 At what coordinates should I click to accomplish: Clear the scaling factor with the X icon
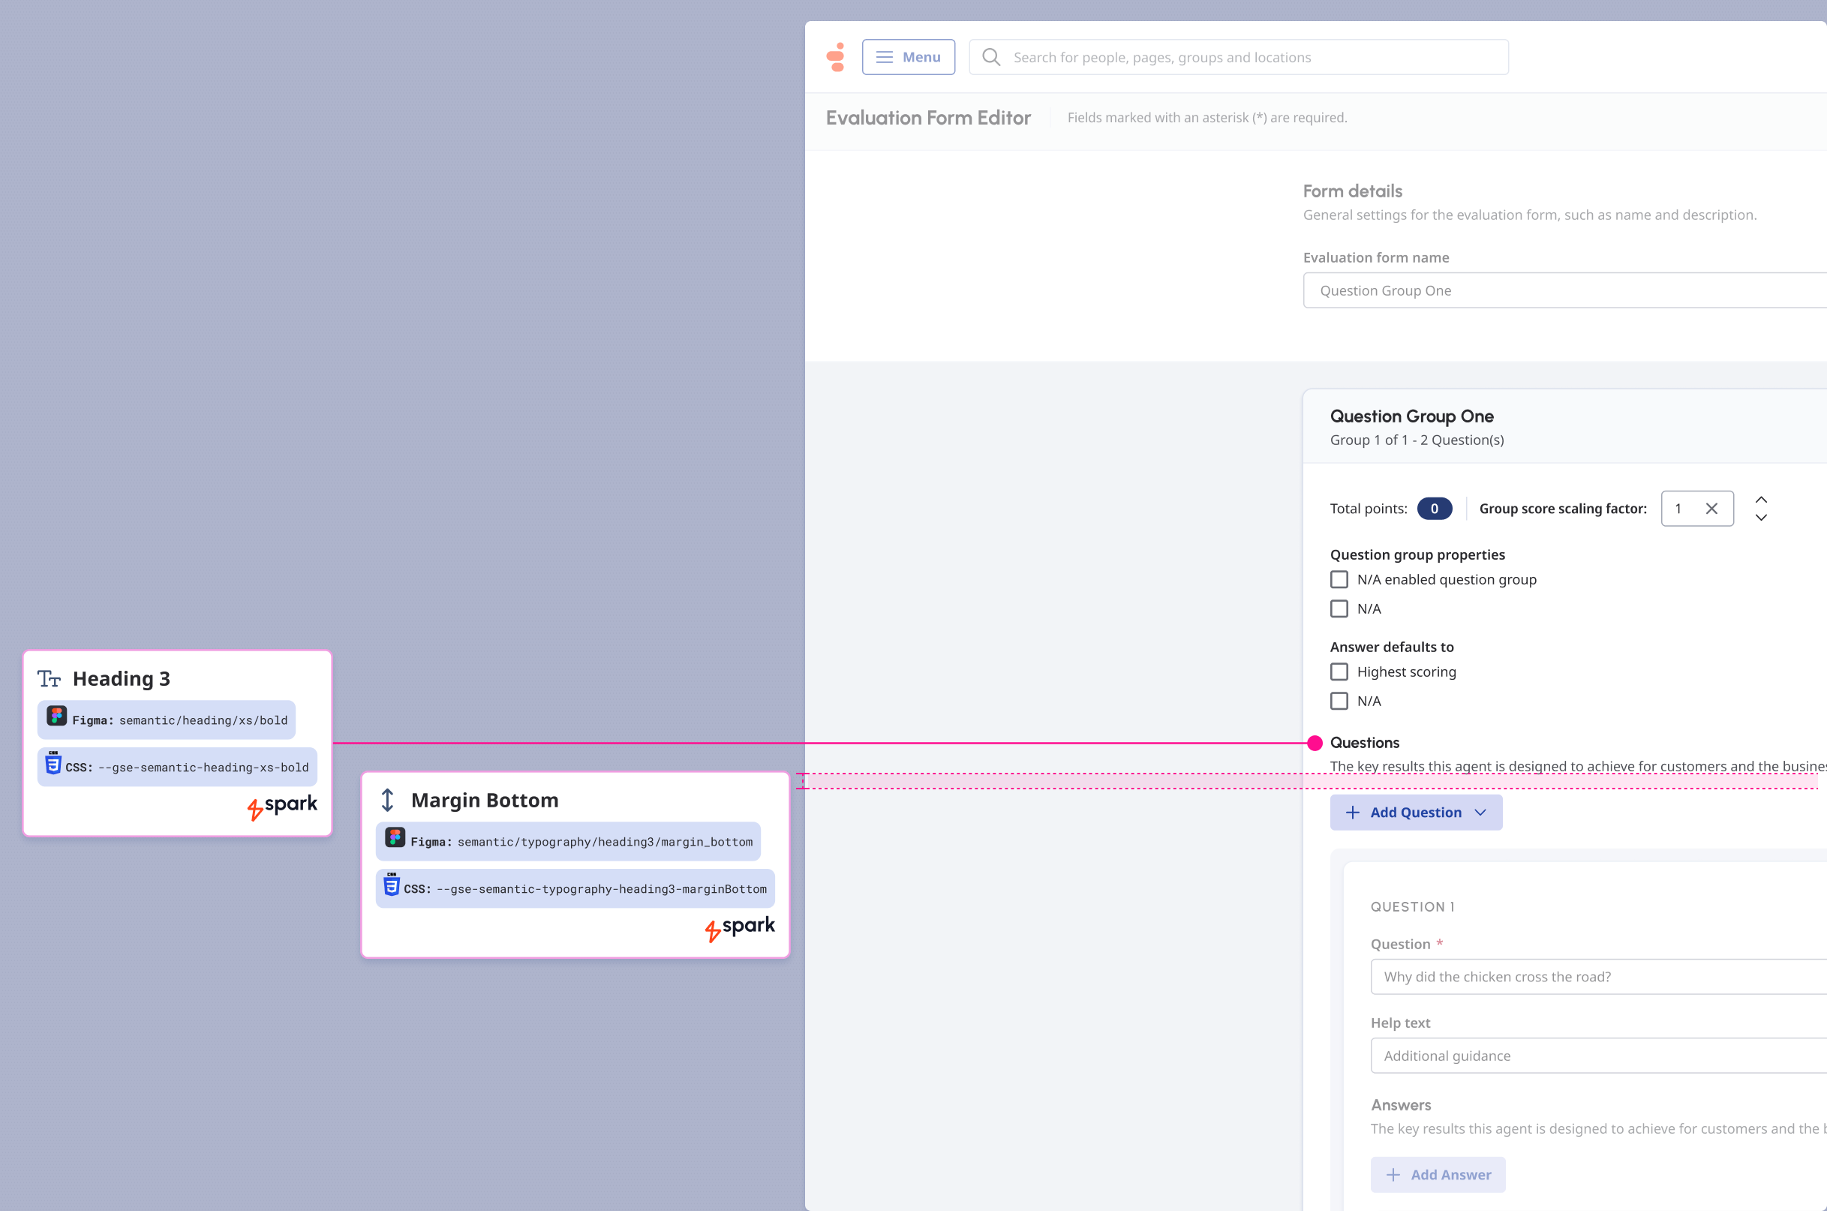pos(1711,508)
